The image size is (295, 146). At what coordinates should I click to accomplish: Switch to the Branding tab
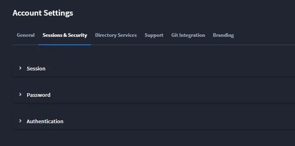tap(223, 35)
